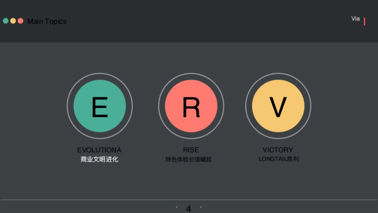Click the outer ring around the E circle

click(x=100, y=74)
